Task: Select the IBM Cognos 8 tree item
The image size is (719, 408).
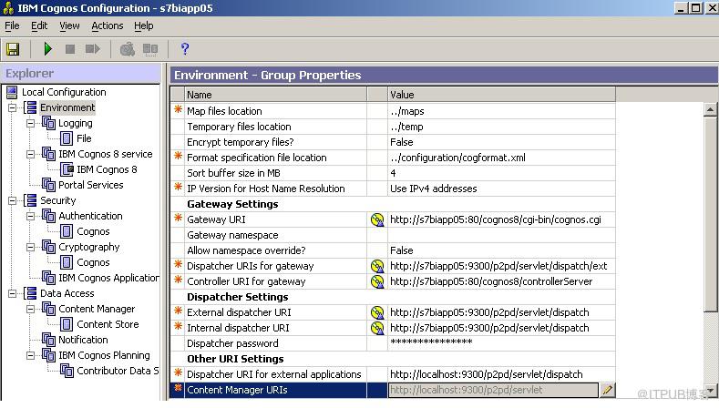Action: (x=107, y=169)
